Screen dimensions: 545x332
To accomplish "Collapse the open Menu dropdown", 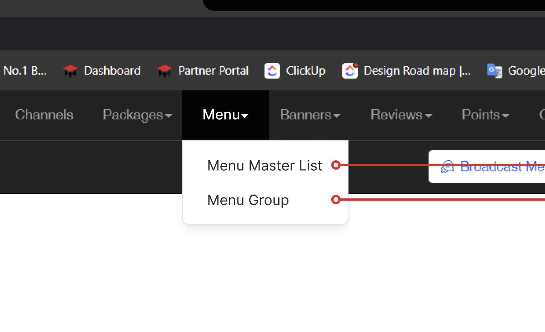I will [x=225, y=115].
